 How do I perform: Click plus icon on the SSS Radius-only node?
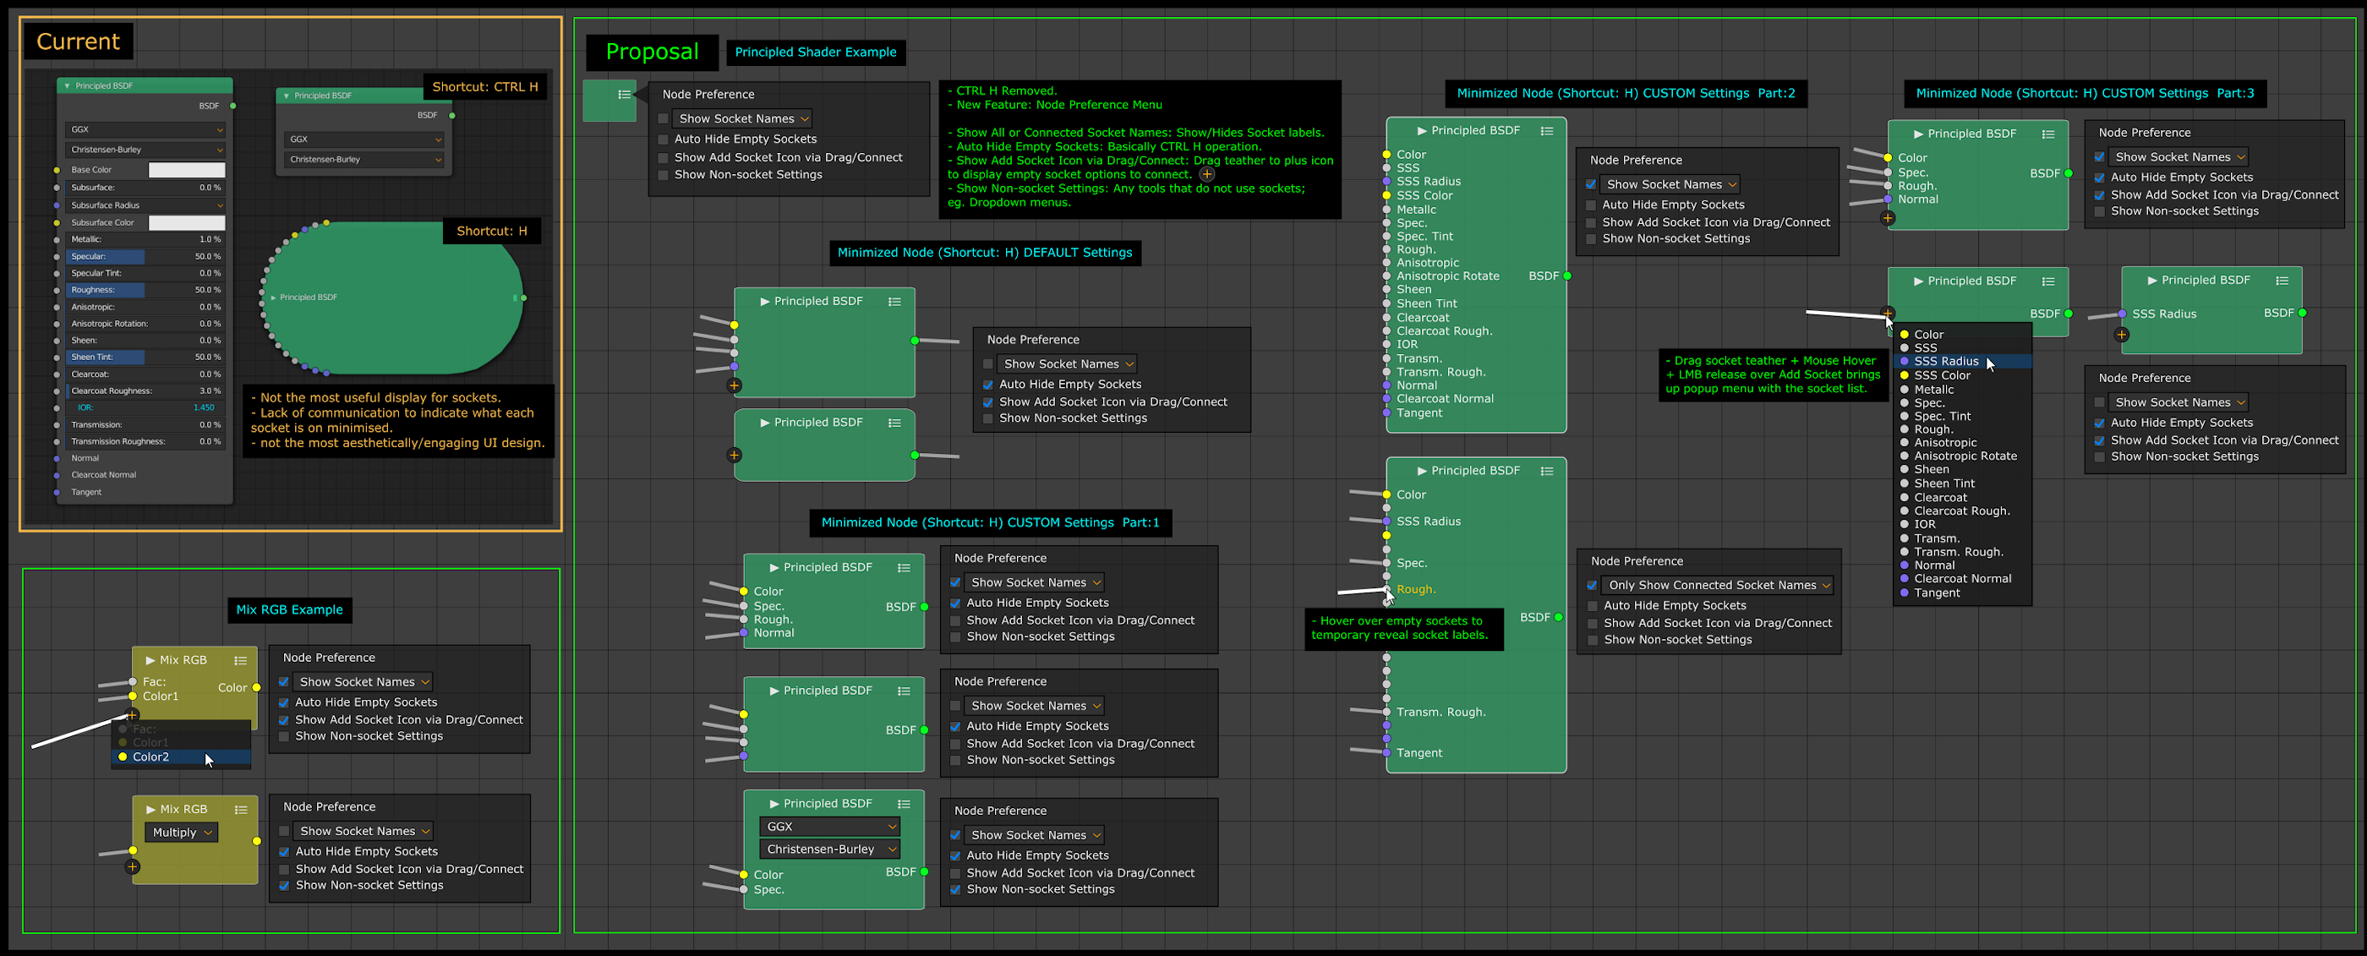click(x=2122, y=336)
